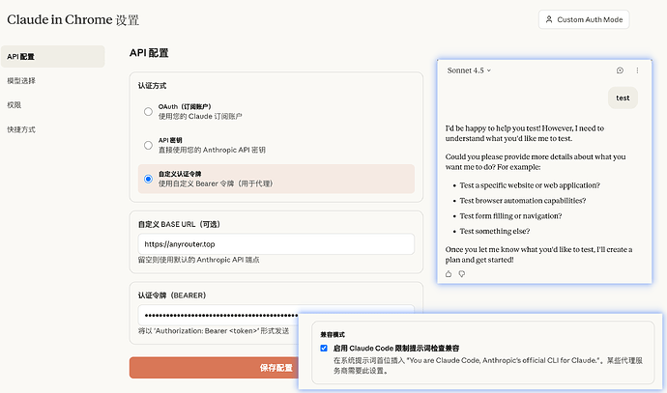Click text 'Test a specific website or web application?'

[530, 185]
